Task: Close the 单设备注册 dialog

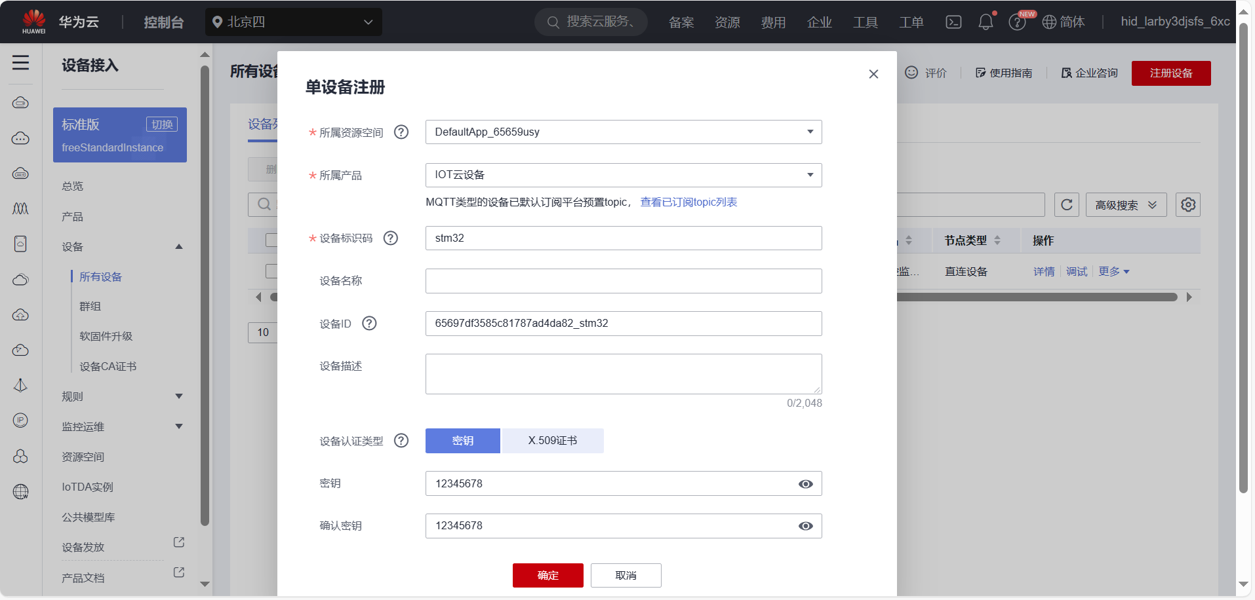Action: pos(873,74)
